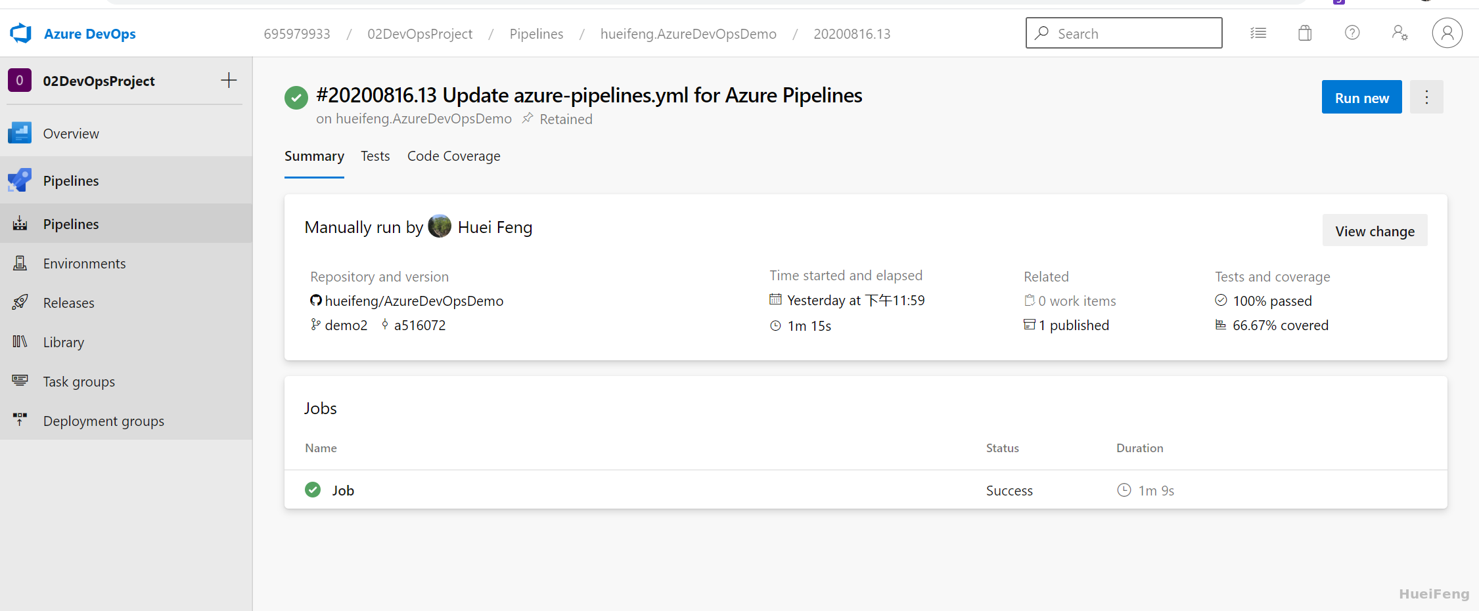Open User settings icon in header
Image resolution: width=1479 pixels, height=611 pixels.
(1399, 33)
